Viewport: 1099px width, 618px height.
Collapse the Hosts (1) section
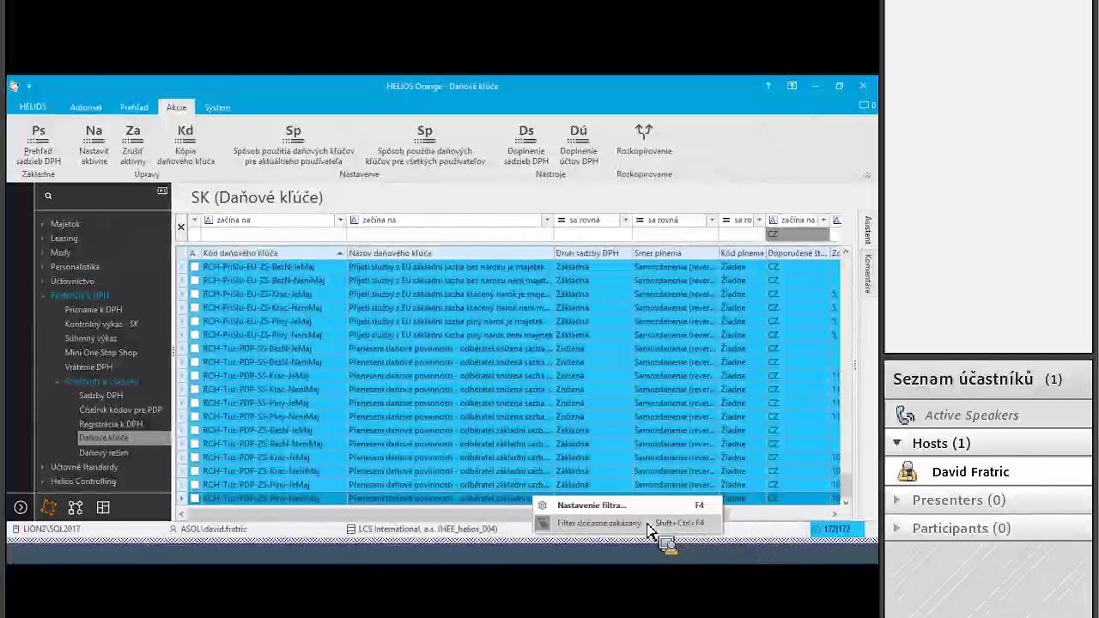tap(897, 443)
